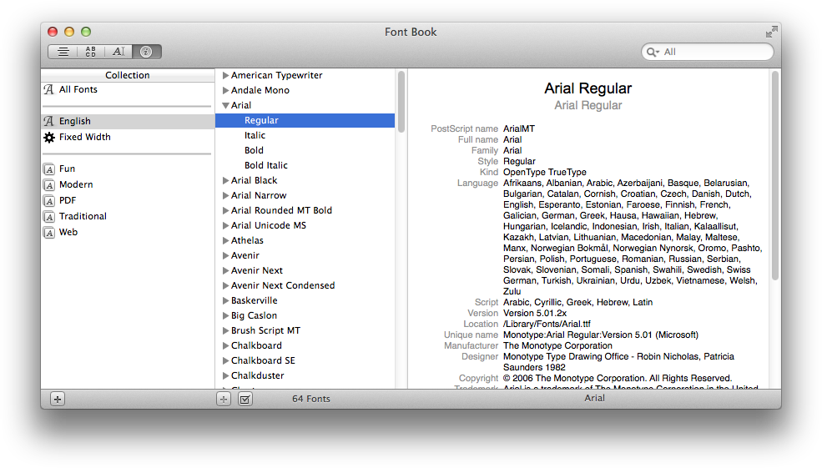Click the Custom text preview button

pos(119,52)
